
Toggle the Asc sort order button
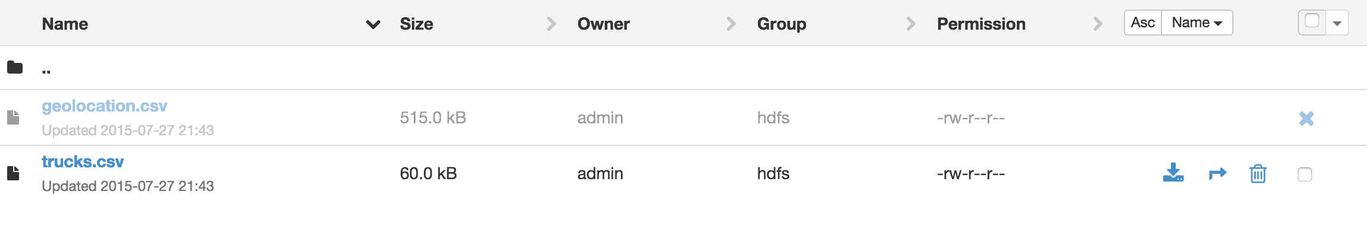click(1143, 23)
